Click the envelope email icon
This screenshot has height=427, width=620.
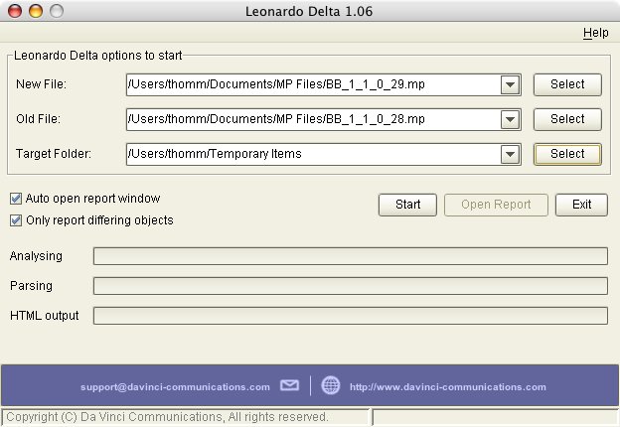pos(289,386)
